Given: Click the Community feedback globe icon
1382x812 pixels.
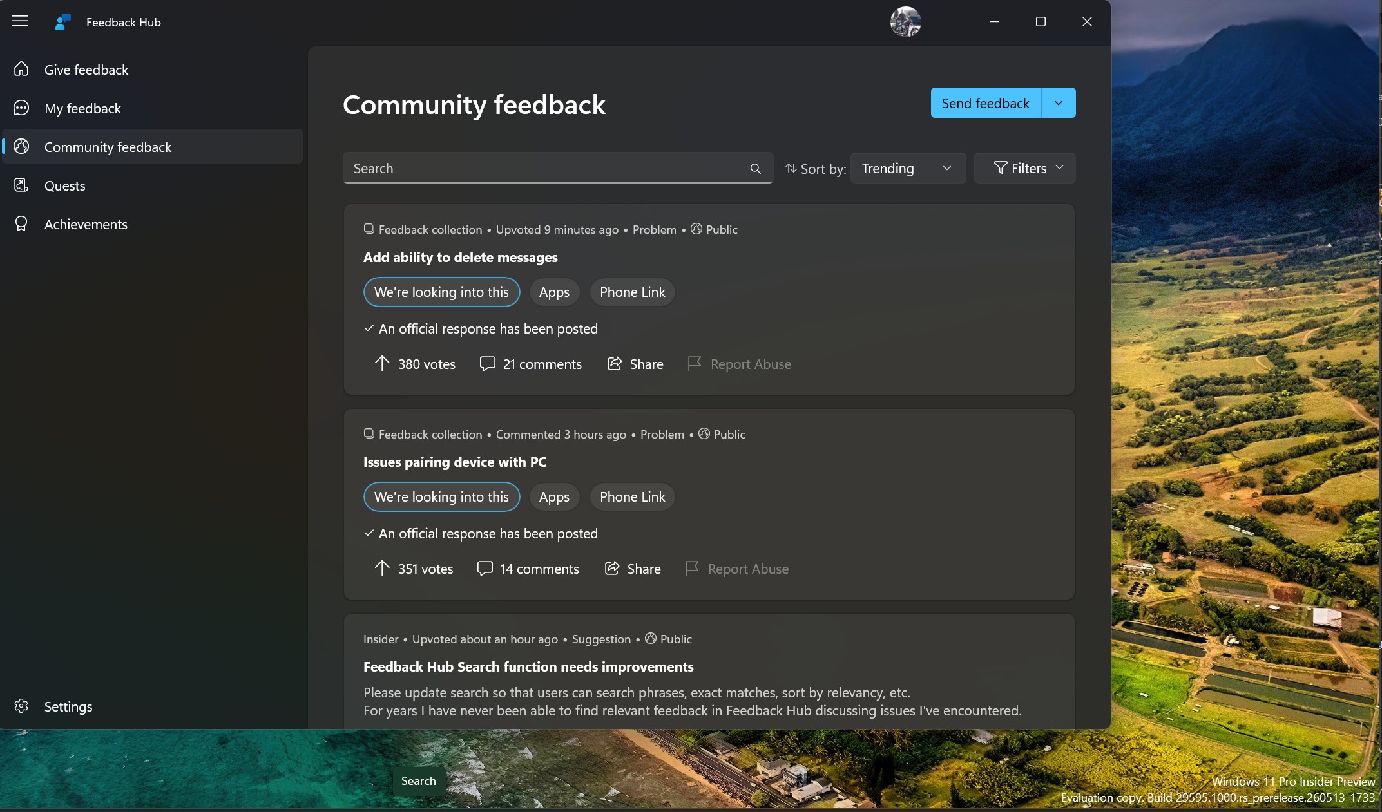Looking at the screenshot, I should click(21, 146).
